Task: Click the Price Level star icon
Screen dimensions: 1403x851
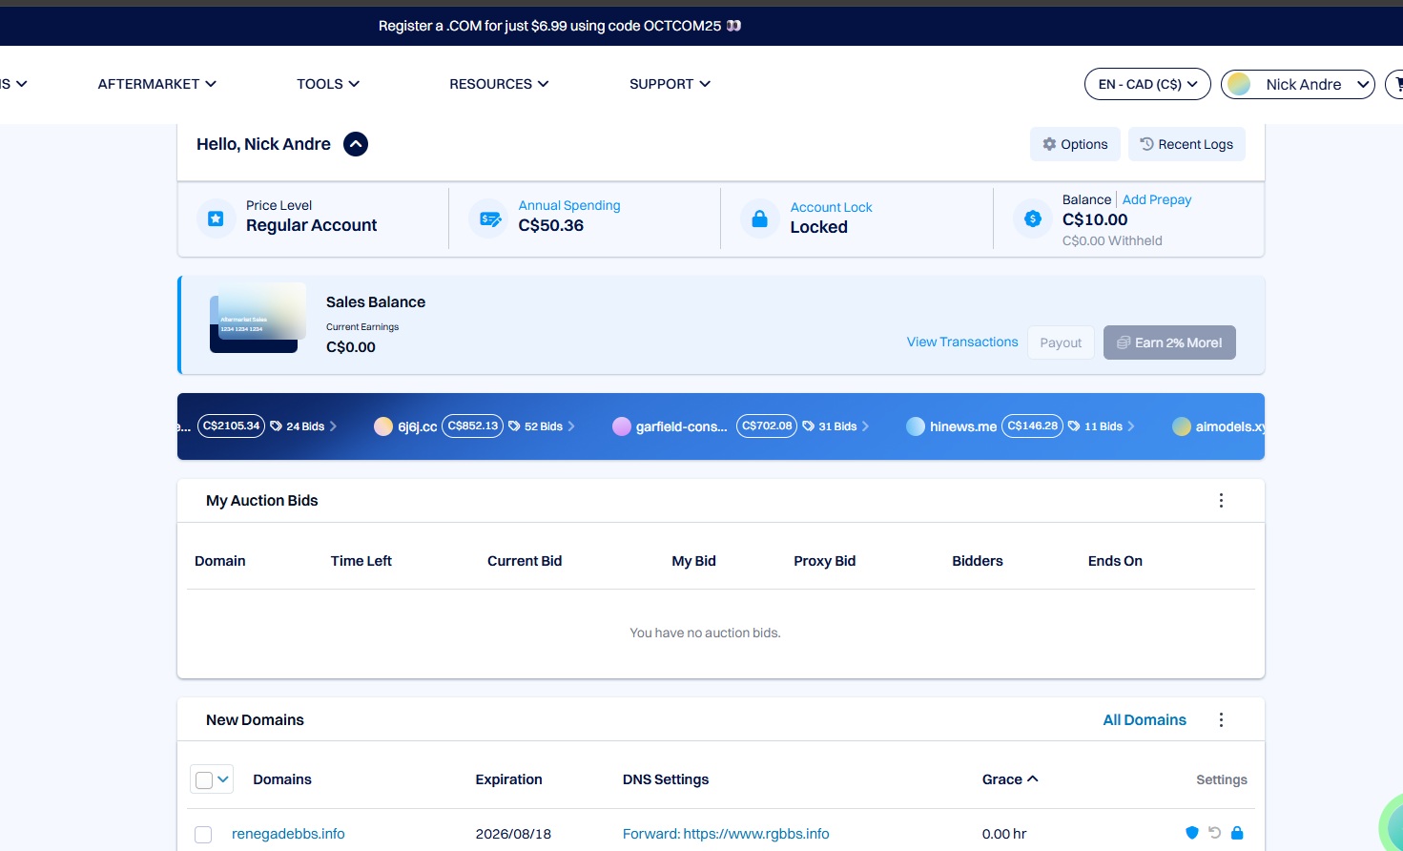Action: pos(217,218)
